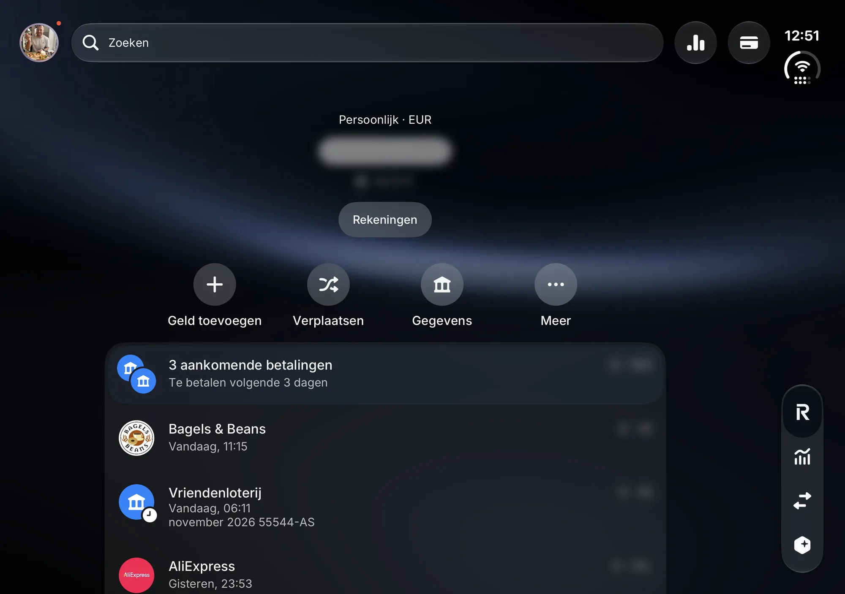Viewport: 845px width, 594px height.
Task: Click the Wi-Fi control center indicator
Action: tap(802, 69)
